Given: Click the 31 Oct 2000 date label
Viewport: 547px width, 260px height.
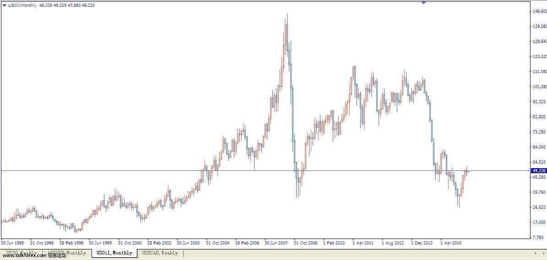Looking at the screenshot, I should click(x=130, y=243).
